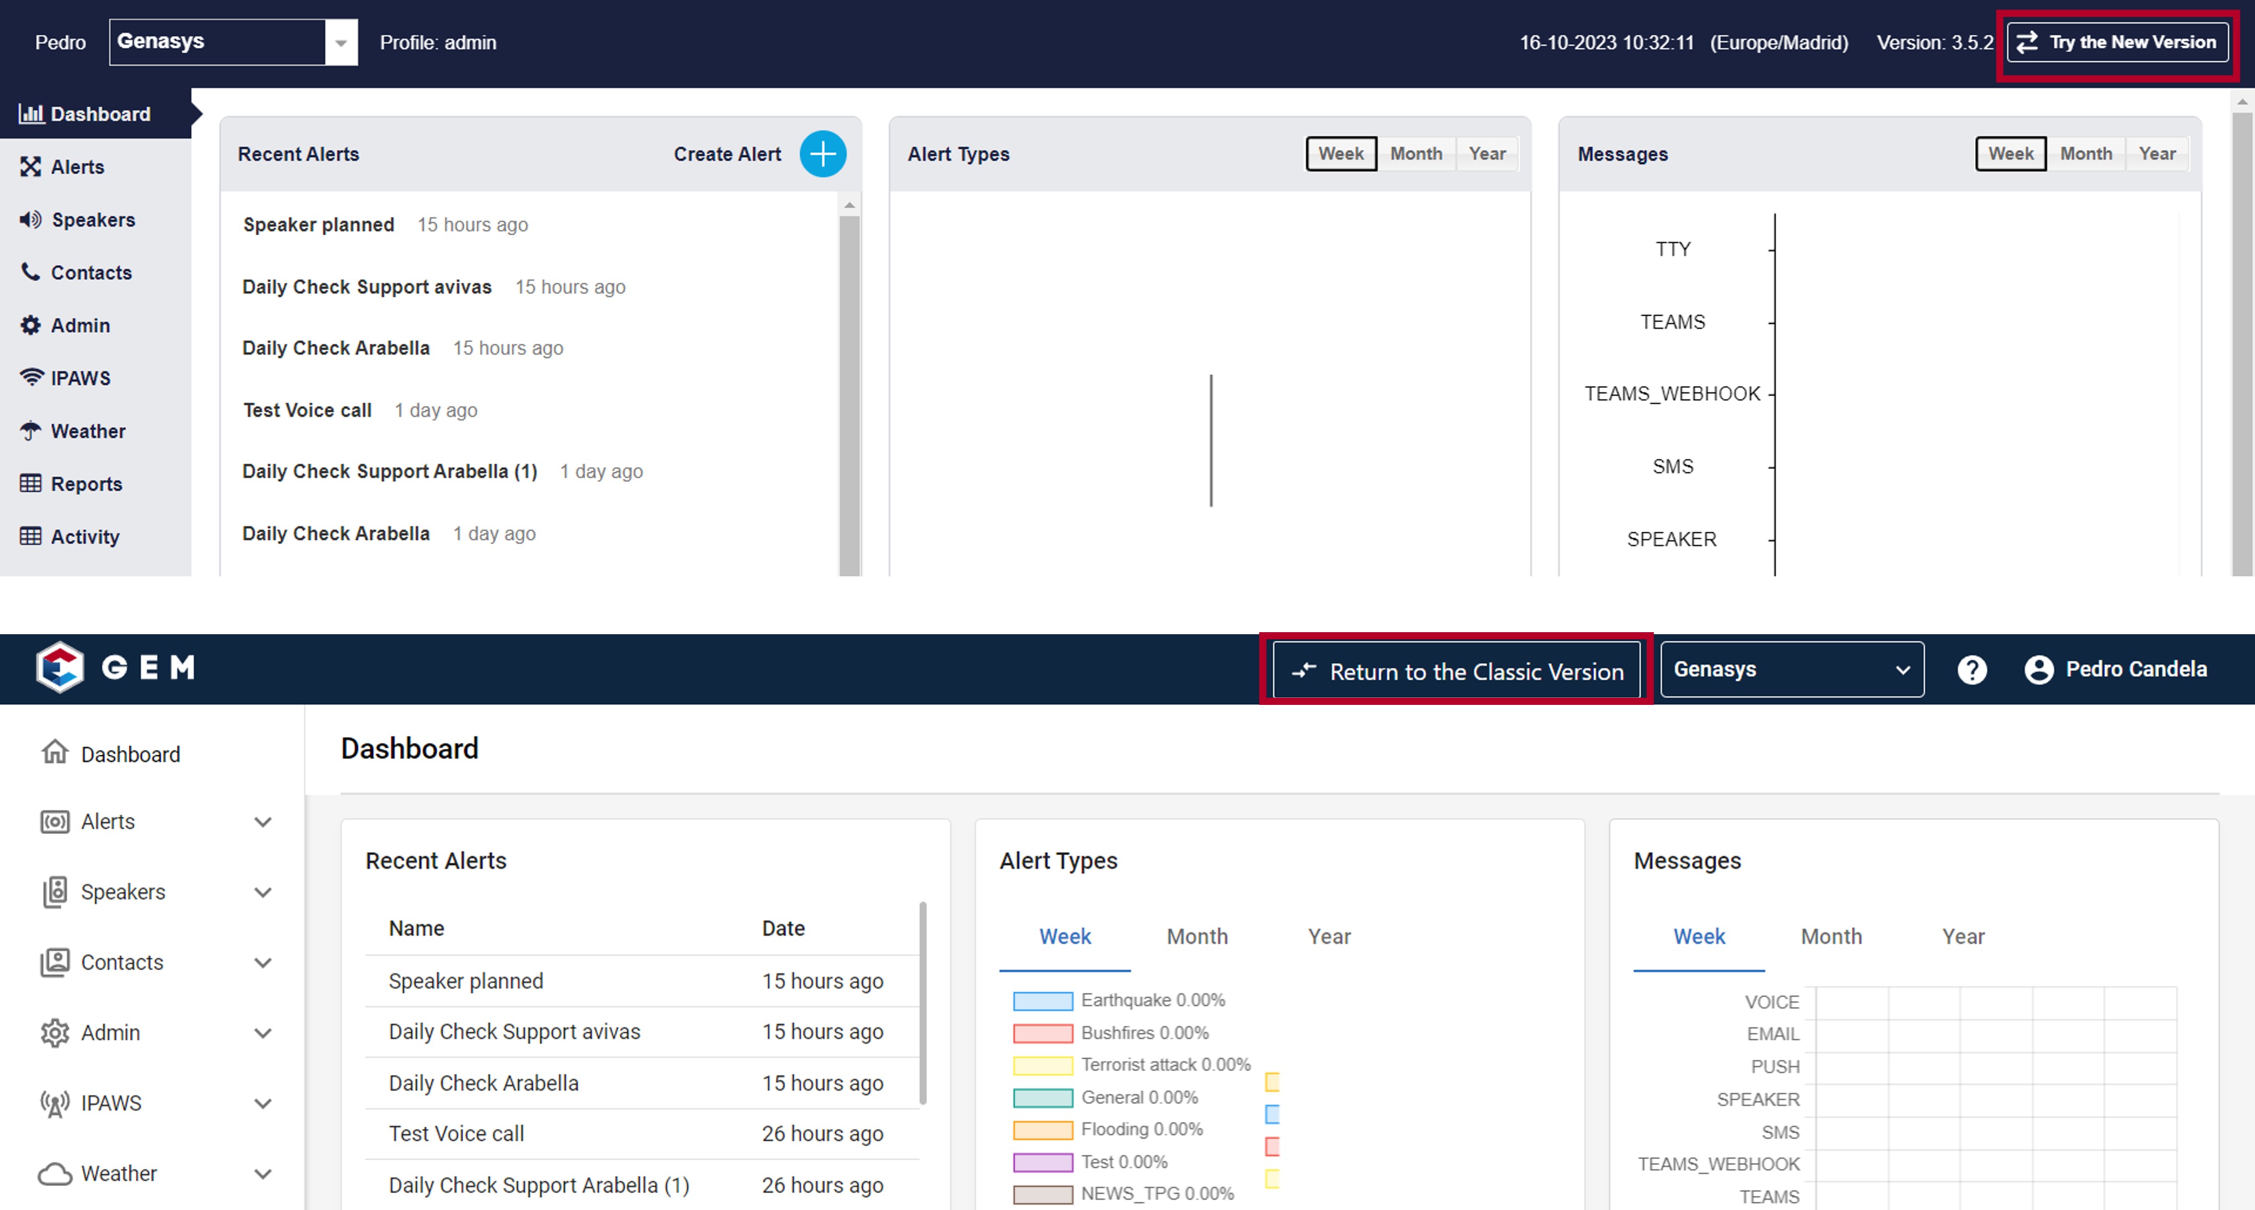Click the IPAWS wifi icon in the classic sidebar
The width and height of the screenshot is (2255, 1210).
[31, 377]
